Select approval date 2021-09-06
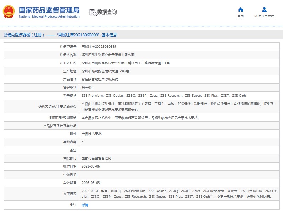 [x=91, y=166]
